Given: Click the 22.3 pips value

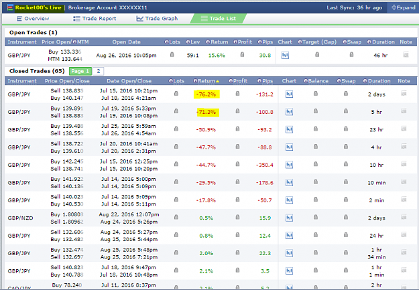Looking at the screenshot, I should click(x=265, y=253).
